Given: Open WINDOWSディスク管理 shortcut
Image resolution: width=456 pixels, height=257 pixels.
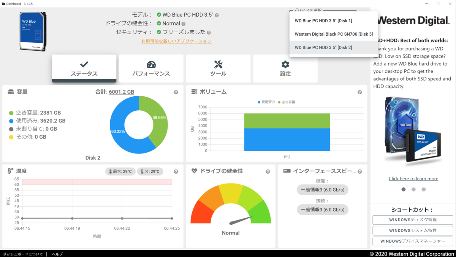Looking at the screenshot, I should (413, 220).
